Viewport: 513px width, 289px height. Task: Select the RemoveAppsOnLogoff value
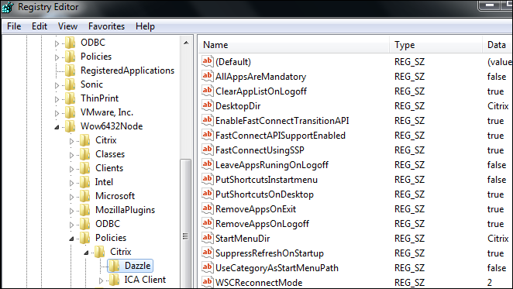point(262,224)
